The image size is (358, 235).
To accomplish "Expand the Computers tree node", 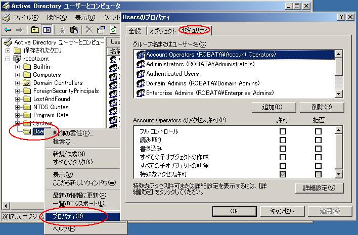I will point(17,75).
